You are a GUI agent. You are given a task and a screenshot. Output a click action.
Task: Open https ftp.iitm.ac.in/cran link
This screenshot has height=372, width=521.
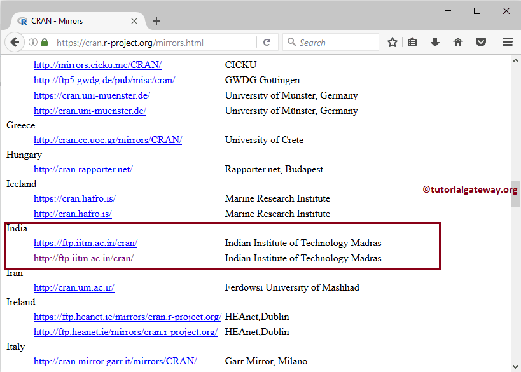point(85,243)
